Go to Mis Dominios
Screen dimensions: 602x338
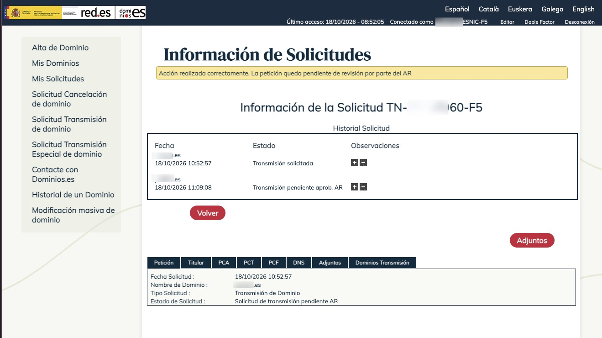[56, 63]
